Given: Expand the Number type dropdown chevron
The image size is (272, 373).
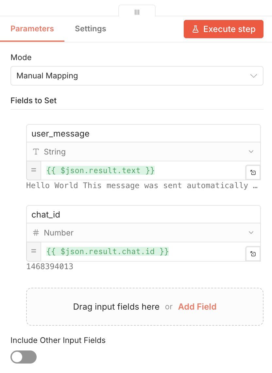Looking at the screenshot, I should click(x=251, y=233).
